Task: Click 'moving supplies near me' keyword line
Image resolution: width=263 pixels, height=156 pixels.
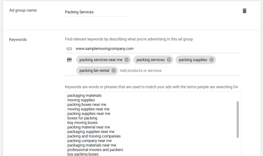Action: tap(88, 109)
